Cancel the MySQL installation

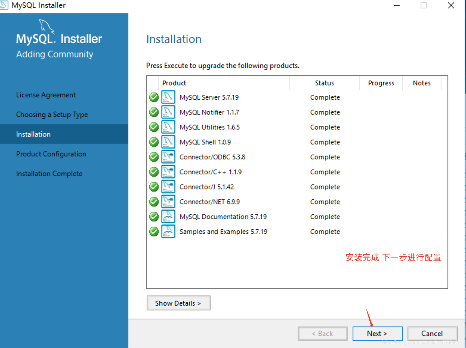click(432, 333)
